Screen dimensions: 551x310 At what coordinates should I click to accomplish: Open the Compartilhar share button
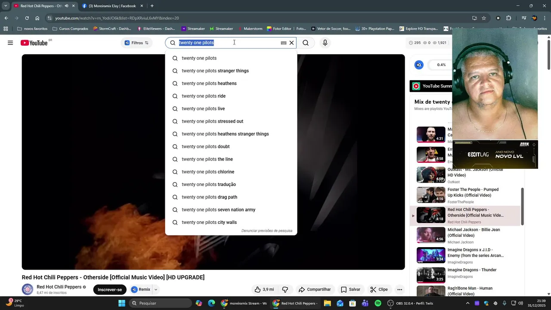coord(315,290)
